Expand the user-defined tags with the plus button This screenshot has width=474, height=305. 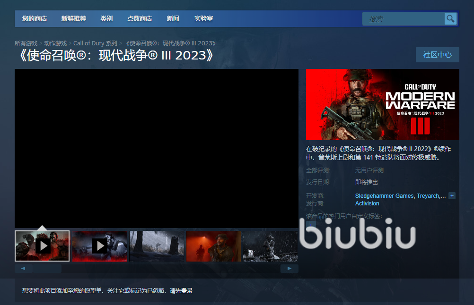point(311,225)
